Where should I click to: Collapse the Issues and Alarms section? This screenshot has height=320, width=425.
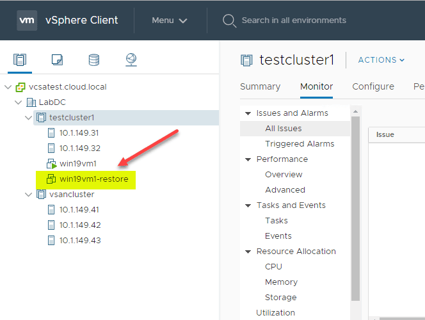[248, 113]
